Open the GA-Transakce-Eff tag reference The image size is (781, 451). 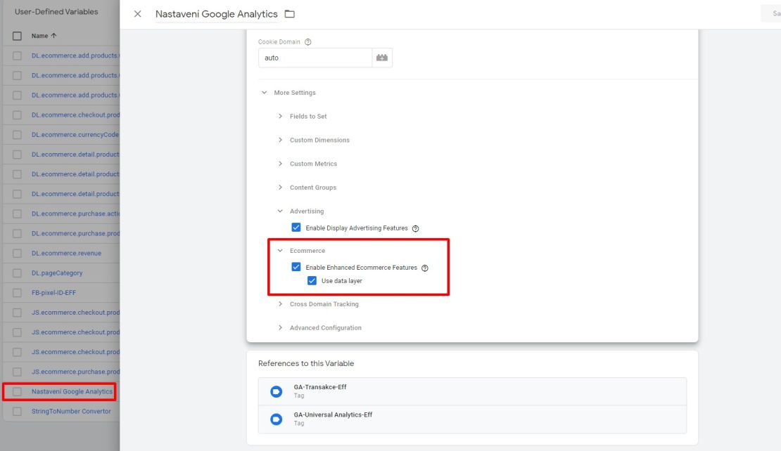click(472, 391)
